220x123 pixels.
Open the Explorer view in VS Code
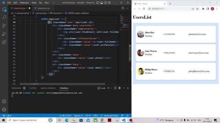(x=4, y=10)
